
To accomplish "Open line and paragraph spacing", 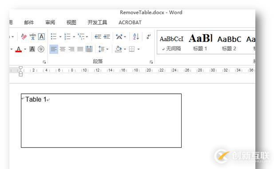I will pos(101,49).
